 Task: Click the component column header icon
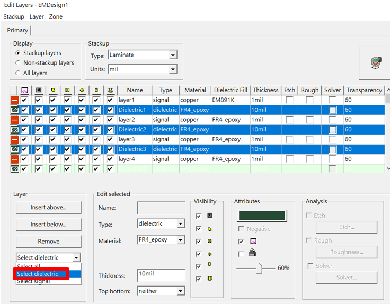[x=110, y=90]
